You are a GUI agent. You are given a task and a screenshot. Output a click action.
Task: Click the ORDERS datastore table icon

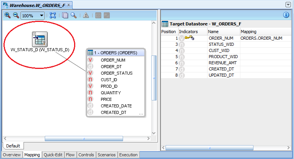pos(90,53)
